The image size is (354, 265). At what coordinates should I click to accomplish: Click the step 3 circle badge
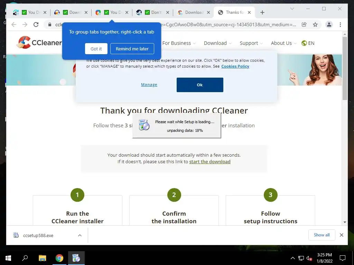(270, 195)
